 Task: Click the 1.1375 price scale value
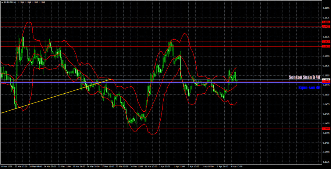[x=326, y=162]
